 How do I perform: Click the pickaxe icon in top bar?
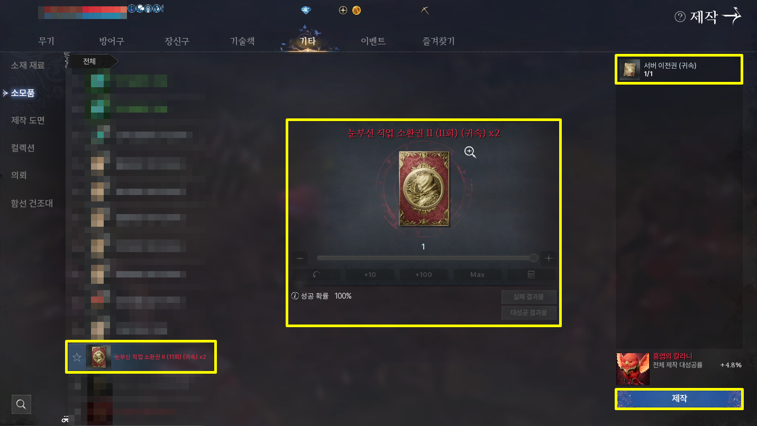click(425, 10)
